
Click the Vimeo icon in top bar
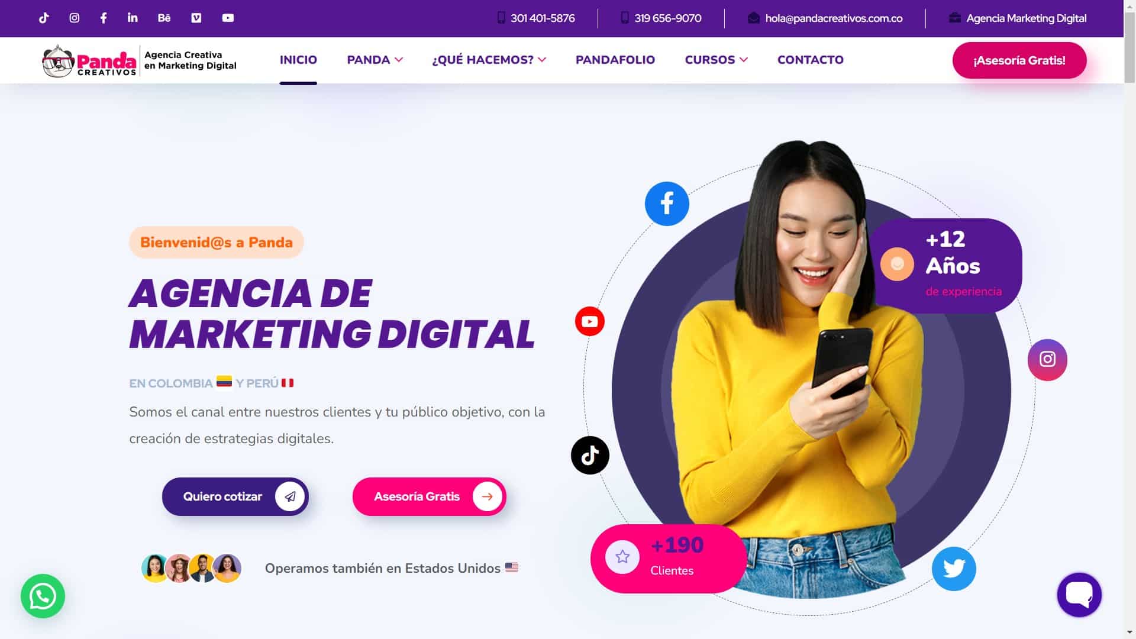coord(196,18)
